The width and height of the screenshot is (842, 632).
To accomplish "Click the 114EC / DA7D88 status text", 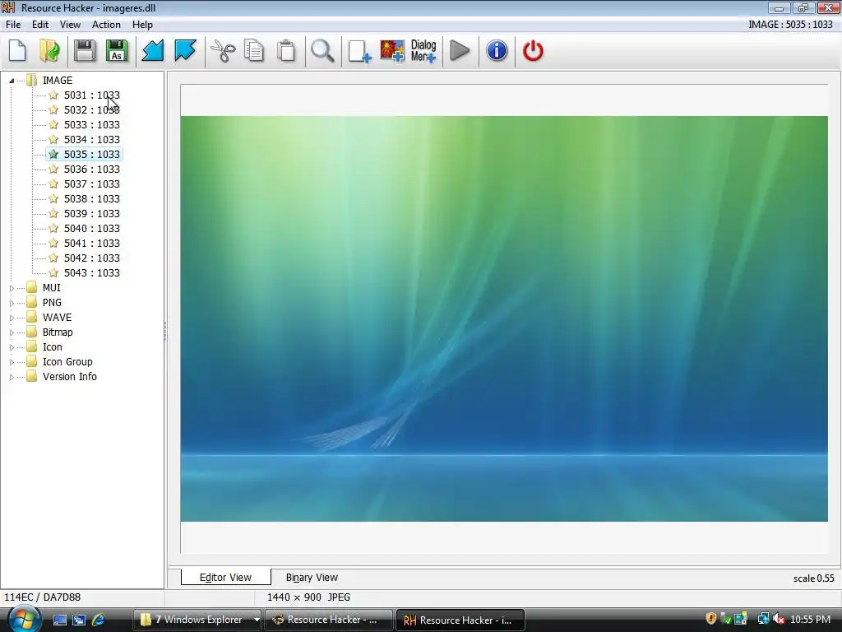I will [43, 597].
